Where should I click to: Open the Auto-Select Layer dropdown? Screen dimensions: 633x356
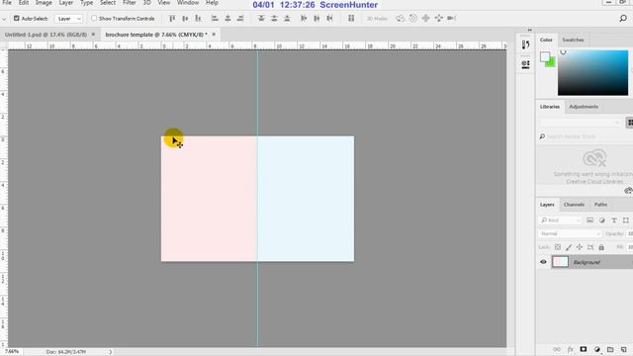(68, 19)
